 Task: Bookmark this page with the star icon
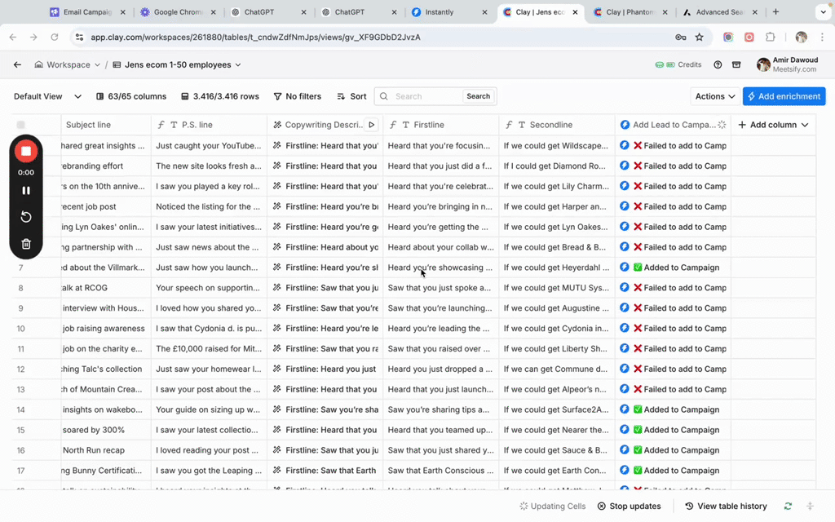click(x=699, y=38)
